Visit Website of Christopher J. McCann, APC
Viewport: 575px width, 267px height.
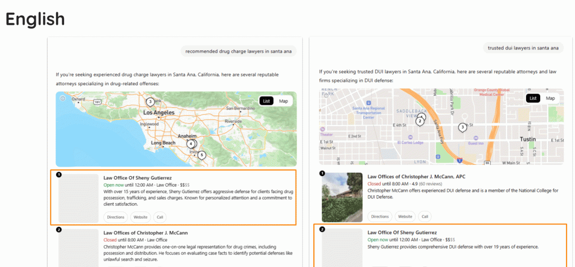[405, 217]
